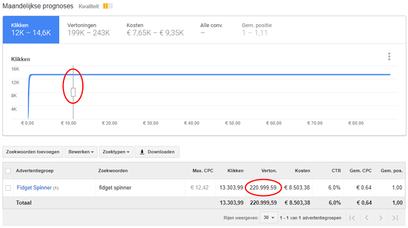Image resolution: width=408 pixels, height=228 pixels.
Task: Tick the select-all checkbox in table header
Action: 8,171
